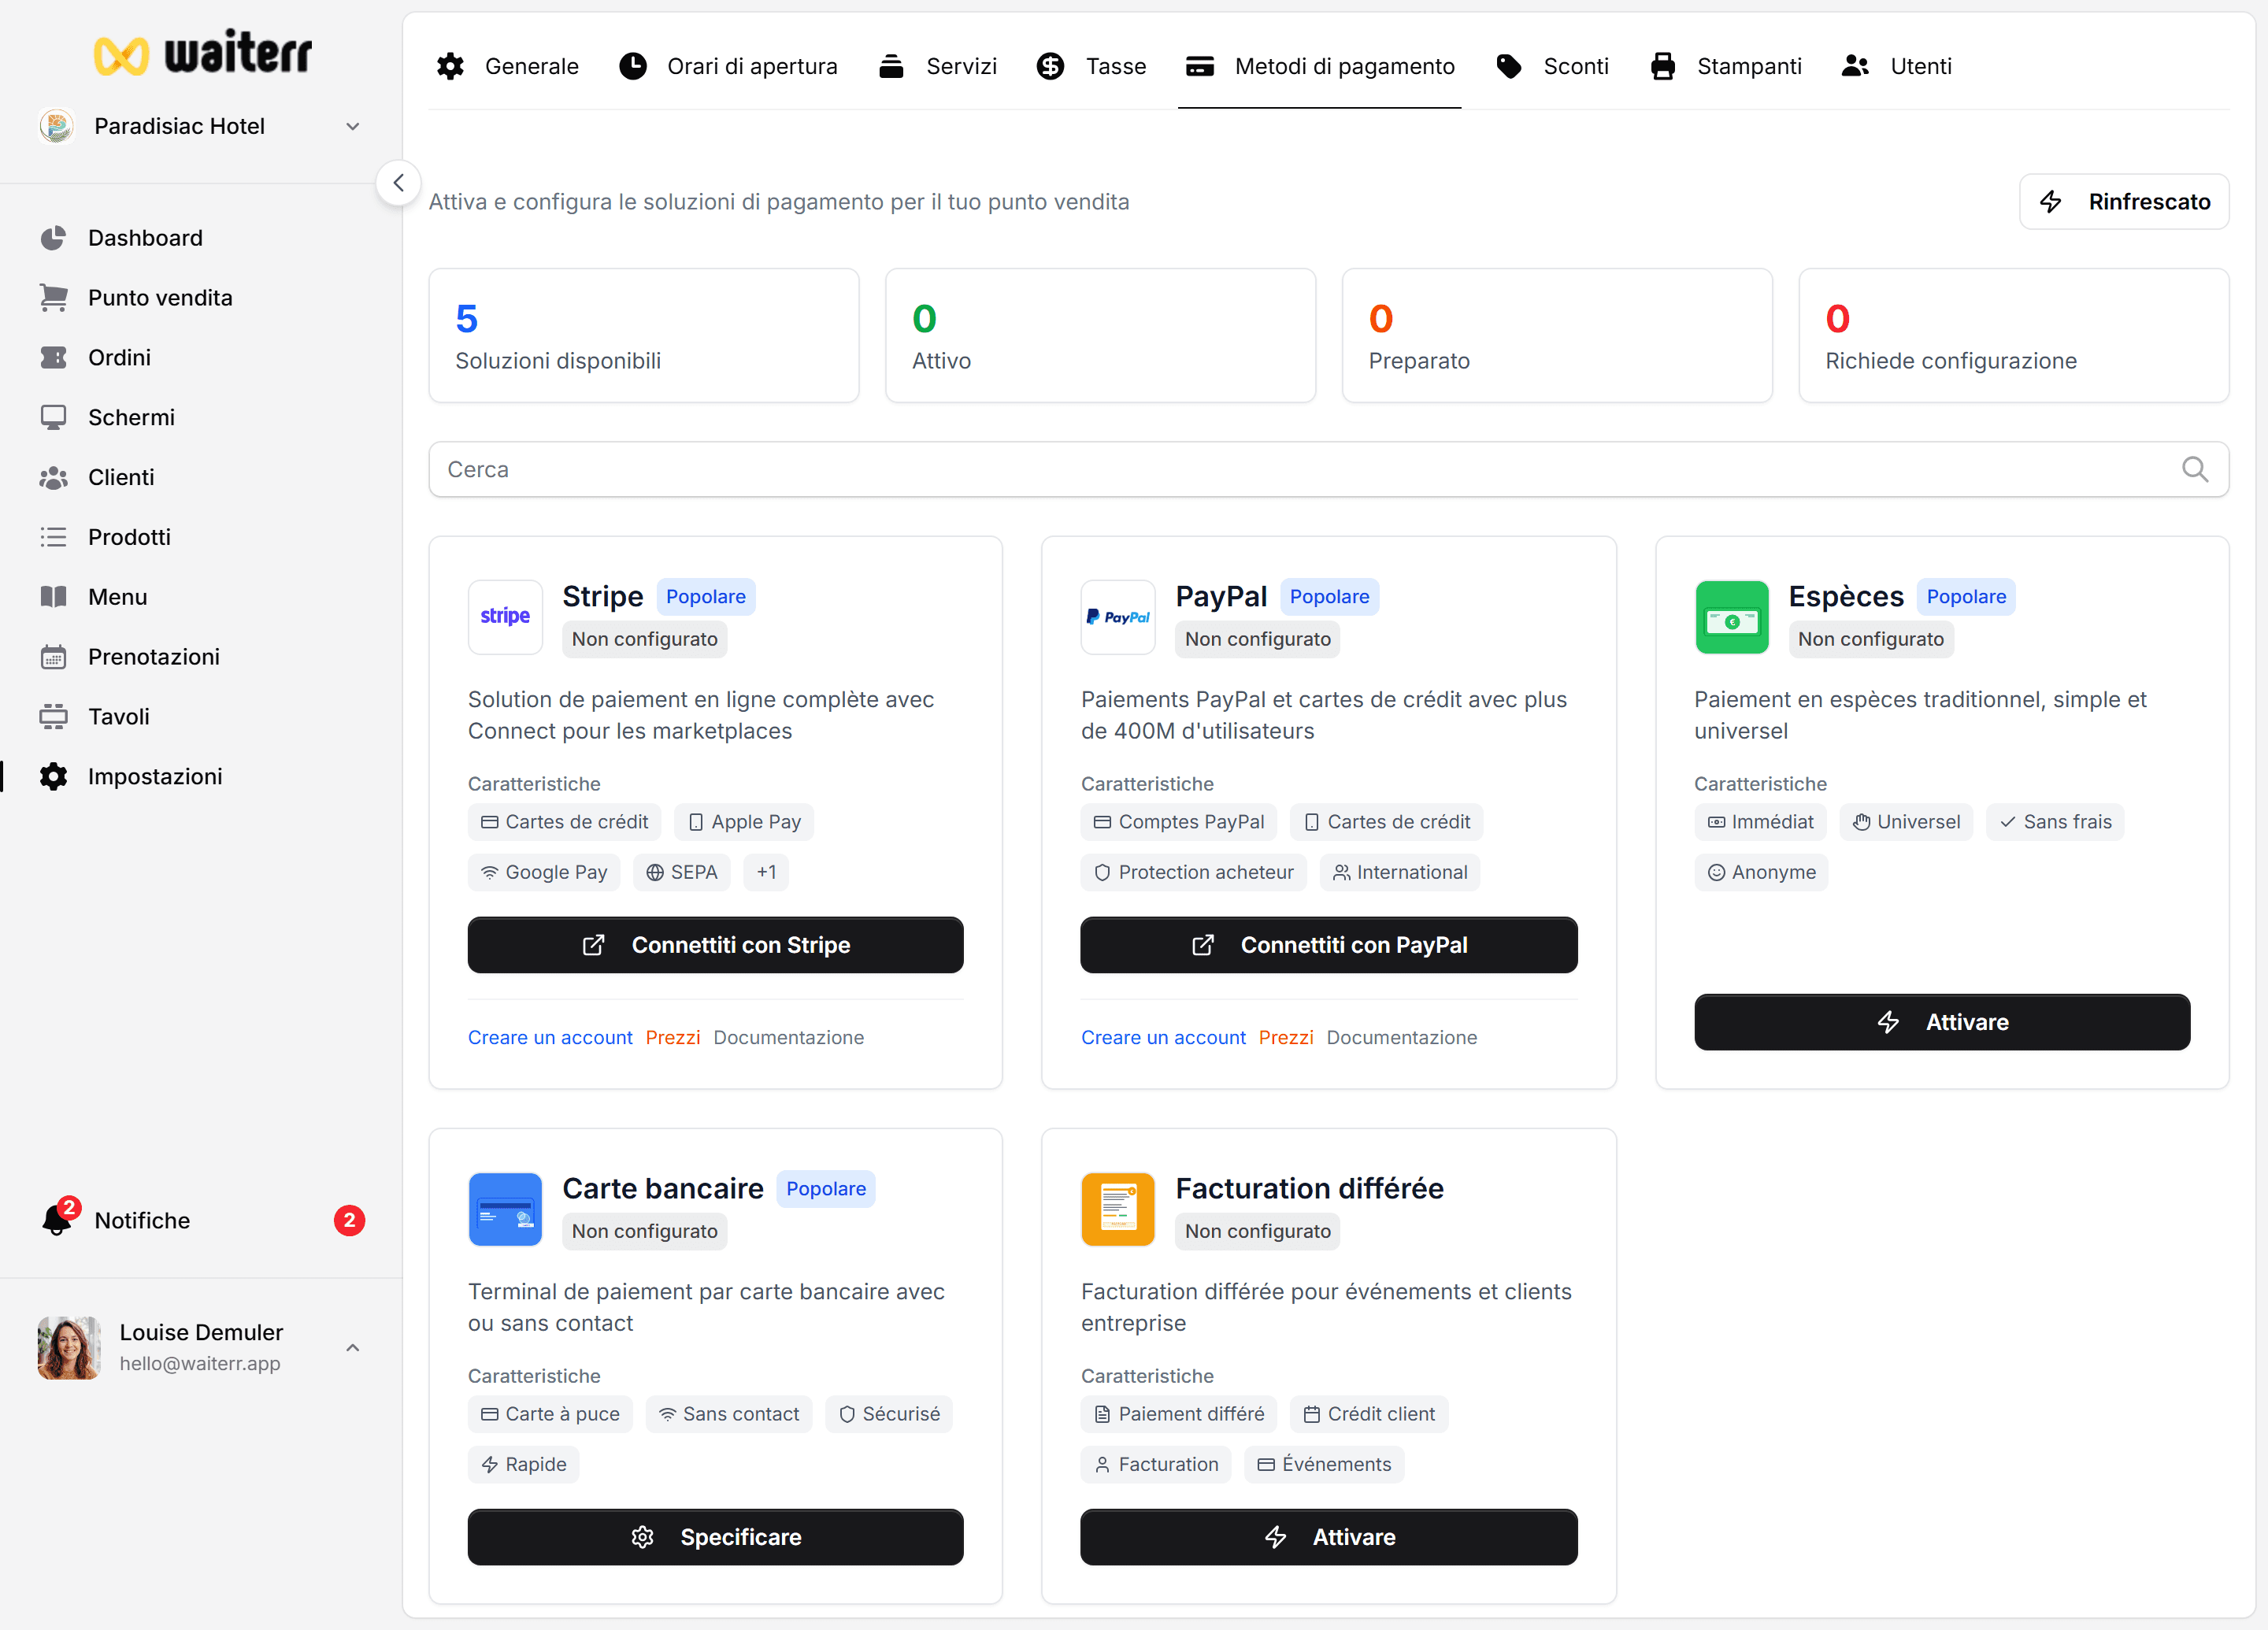Open PayPal's Creare un account link

[x=1163, y=1038]
